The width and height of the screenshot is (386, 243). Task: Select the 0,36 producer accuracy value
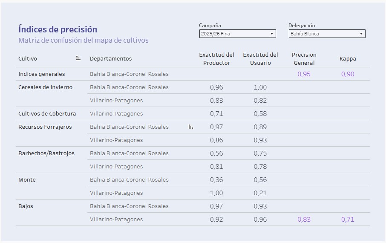216,180
